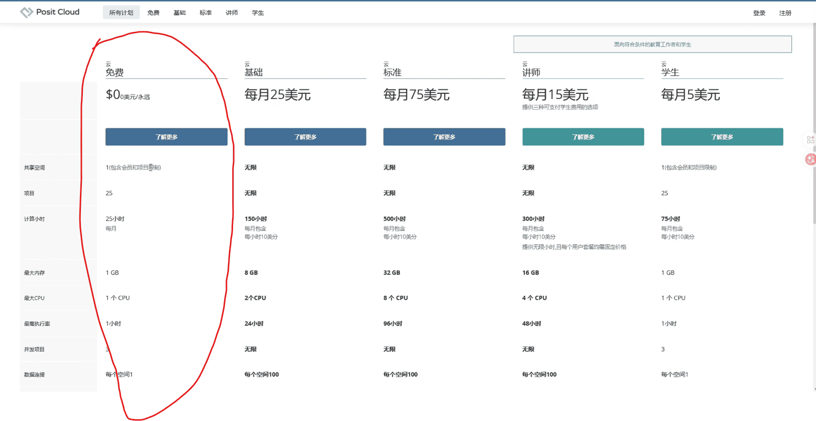The height and width of the screenshot is (421, 816).
Task: Click the 每月75美元 price text
Action: (417, 94)
